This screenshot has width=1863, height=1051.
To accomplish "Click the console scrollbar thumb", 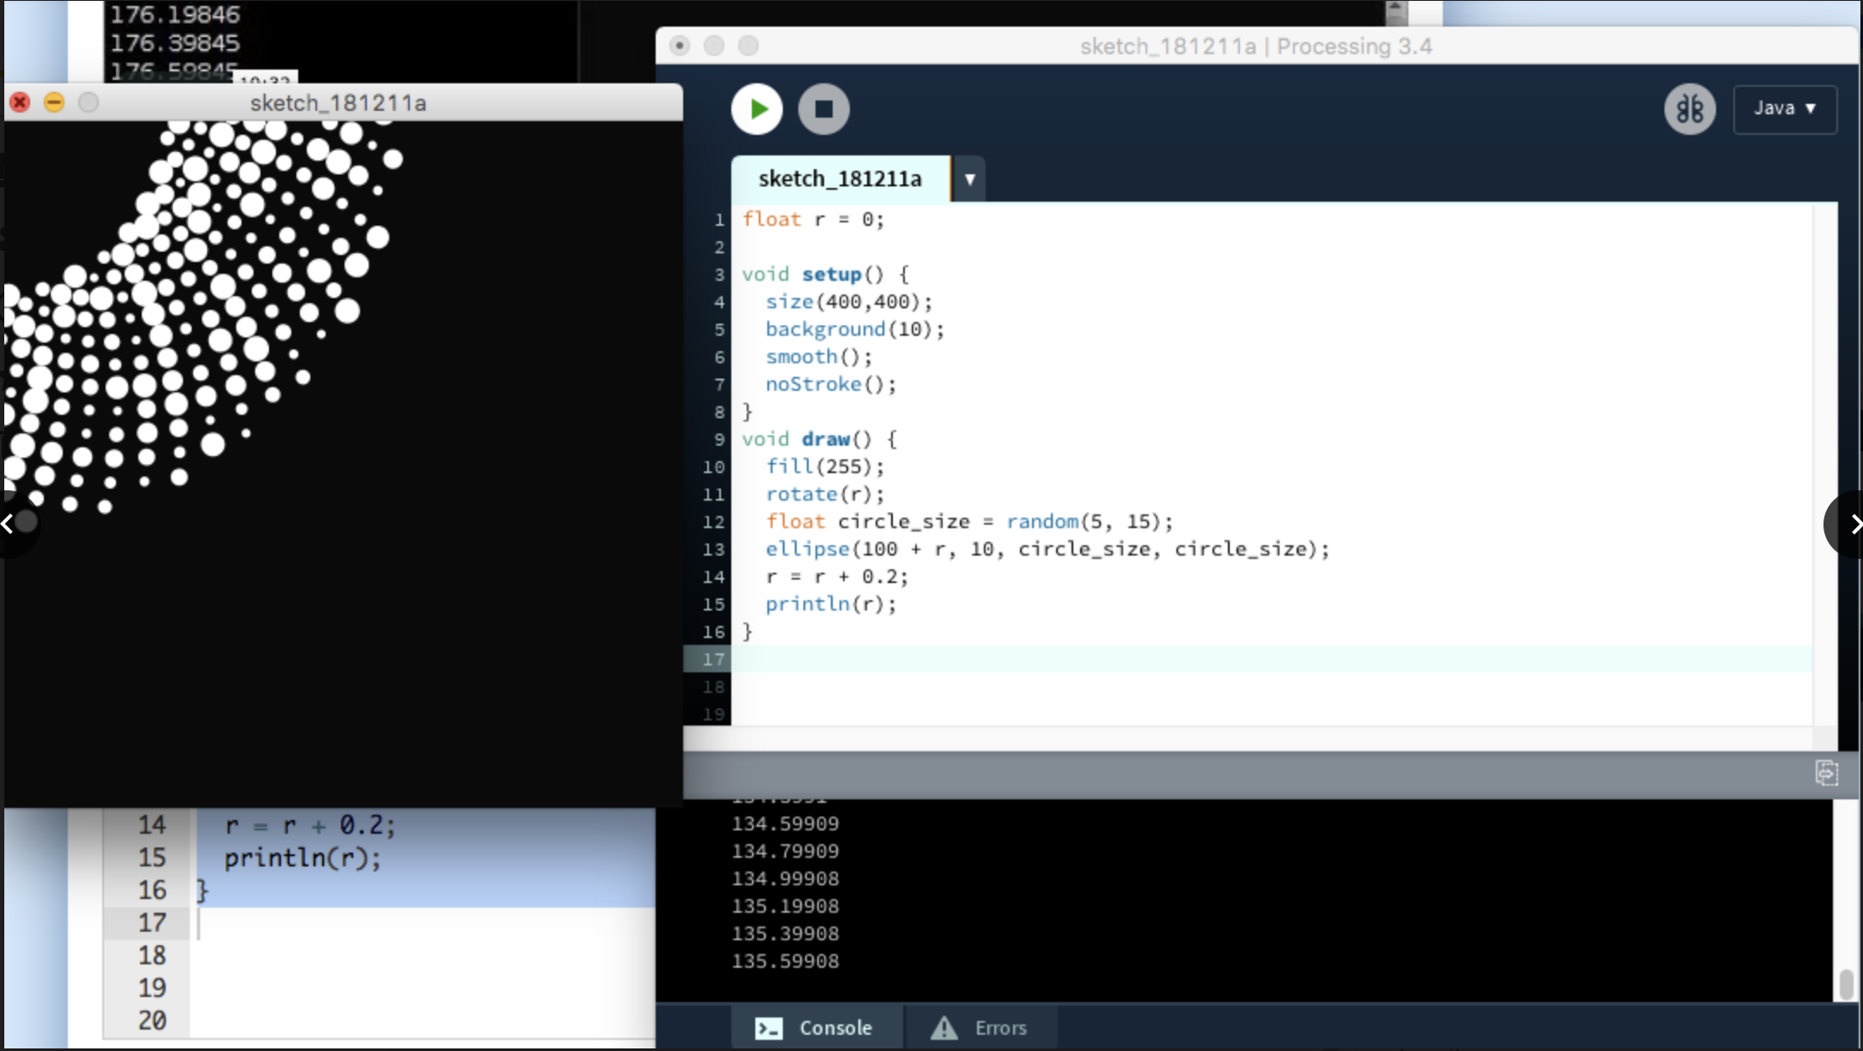I will (1845, 984).
